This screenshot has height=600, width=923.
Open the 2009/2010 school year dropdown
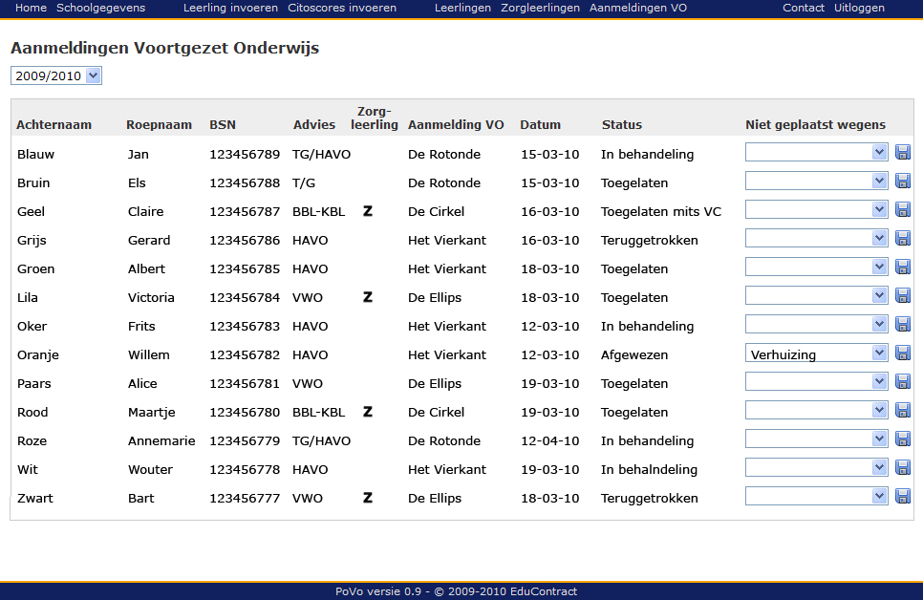[x=56, y=75]
